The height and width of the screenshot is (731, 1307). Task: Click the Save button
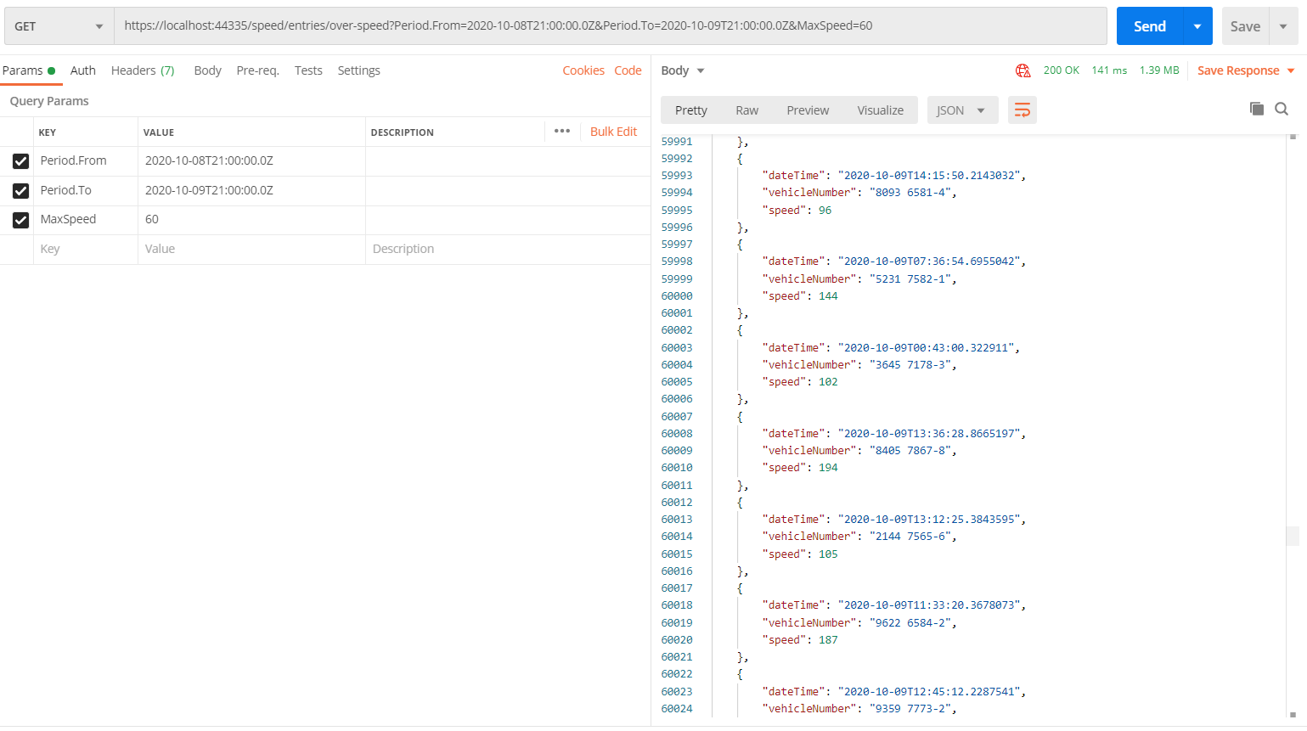[1245, 26]
